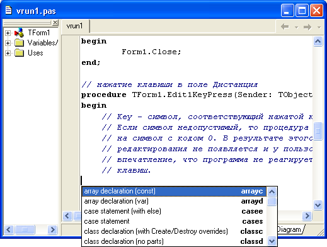Click the template list scroll up arrow

tap(272, 192)
